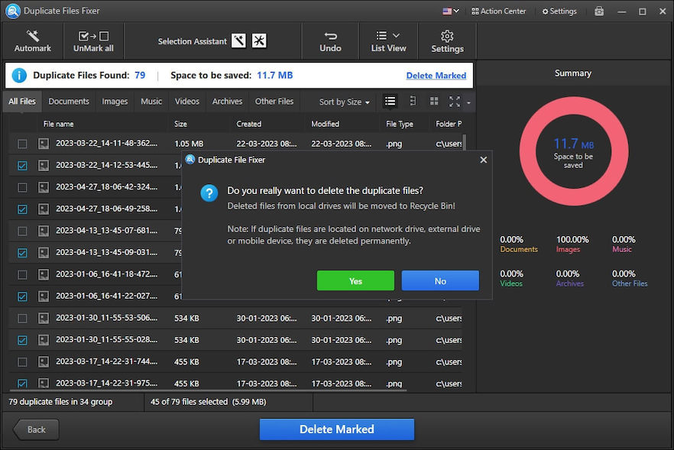This screenshot has height=450, width=674.
Task: Switch to the grid thumbnail layout
Action: tap(434, 102)
